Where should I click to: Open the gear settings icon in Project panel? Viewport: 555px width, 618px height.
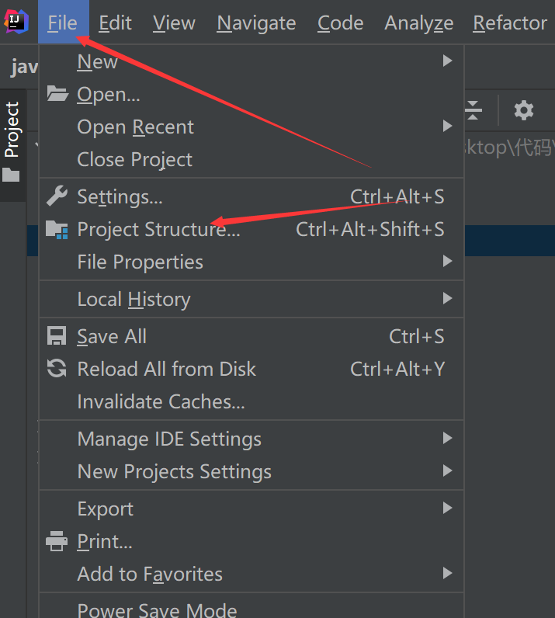pyautogui.click(x=524, y=110)
